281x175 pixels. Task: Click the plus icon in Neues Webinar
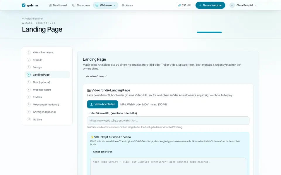pos(200,5)
